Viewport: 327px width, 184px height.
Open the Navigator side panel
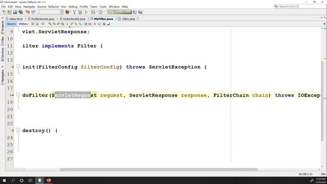click(x=3, y=77)
